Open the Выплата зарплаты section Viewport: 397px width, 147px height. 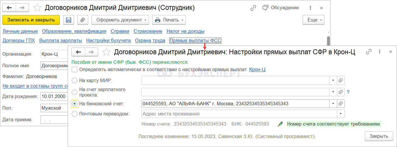tap(60, 41)
